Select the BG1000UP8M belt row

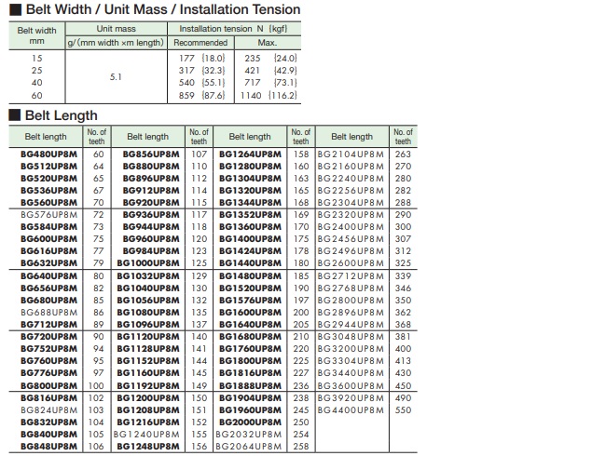tap(147, 263)
